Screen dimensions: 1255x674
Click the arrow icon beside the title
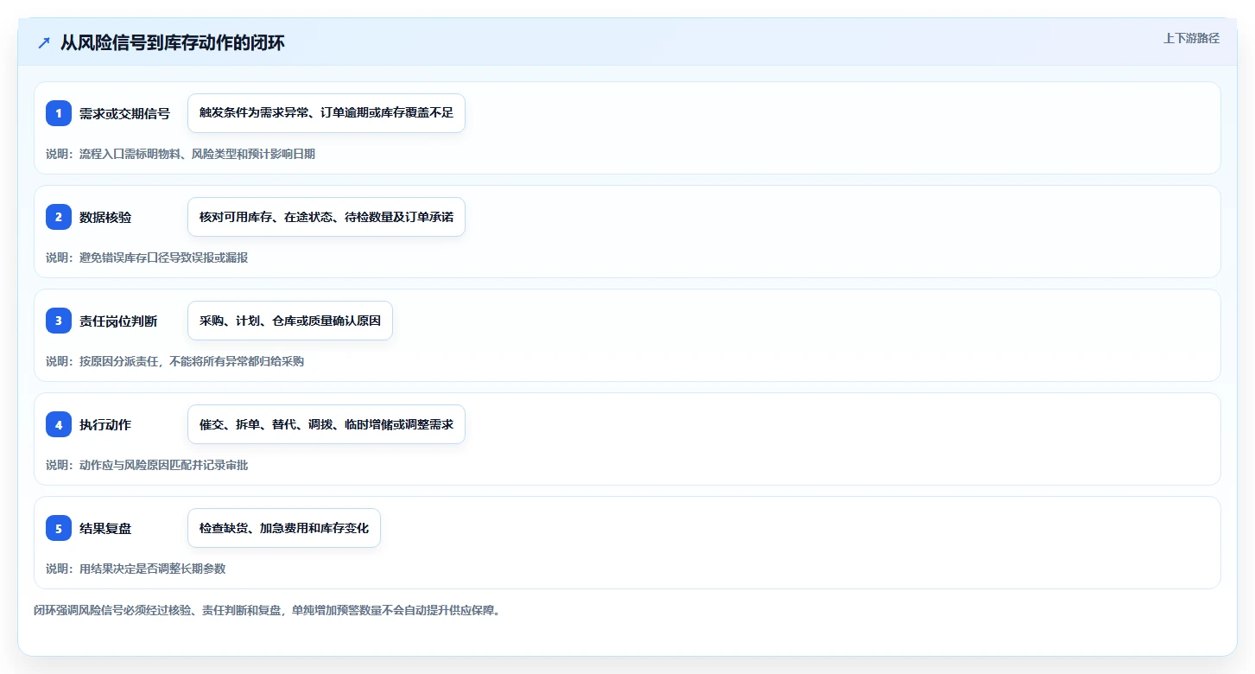(44, 43)
